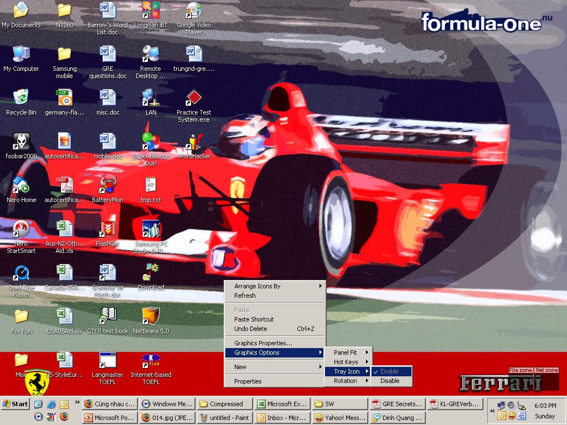Image resolution: width=567 pixels, height=425 pixels.
Task: Open the Rotation submenu
Action: click(347, 381)
